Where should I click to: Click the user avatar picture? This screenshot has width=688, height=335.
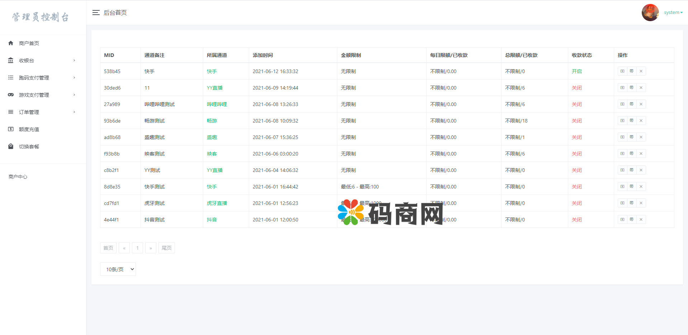coord(650,13)
